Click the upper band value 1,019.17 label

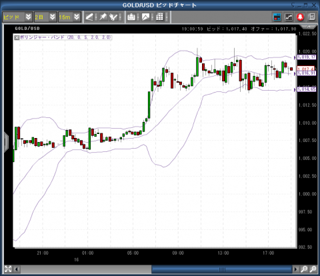pos(307,57)
